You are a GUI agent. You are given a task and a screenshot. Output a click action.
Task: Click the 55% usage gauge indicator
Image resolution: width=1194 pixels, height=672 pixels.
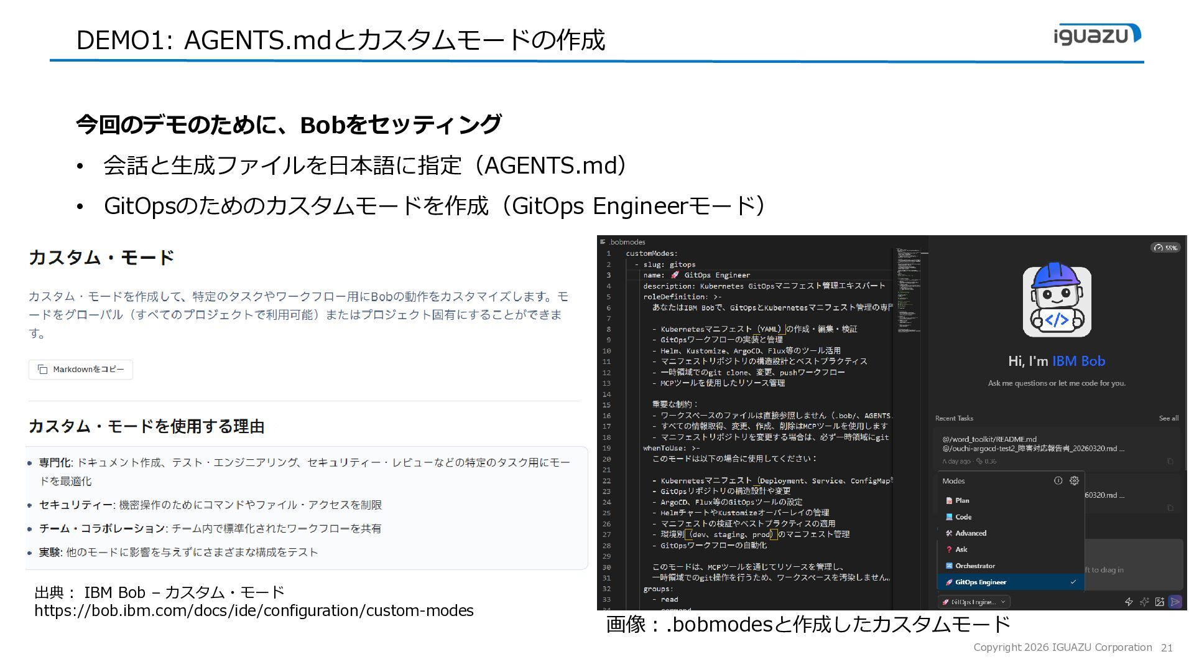[x=1165, y=248]
